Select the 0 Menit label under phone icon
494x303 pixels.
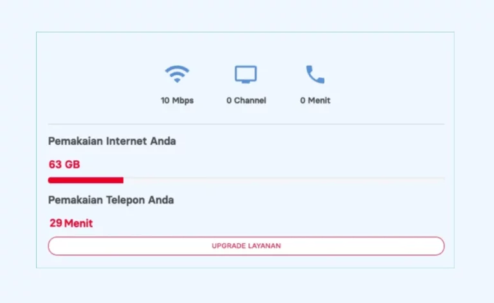tap(315, 100)
